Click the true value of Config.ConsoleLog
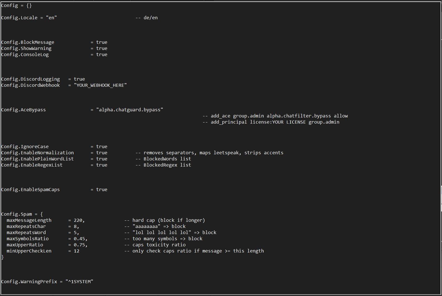Viewport: 442px width, 296px height. point(102,54)
